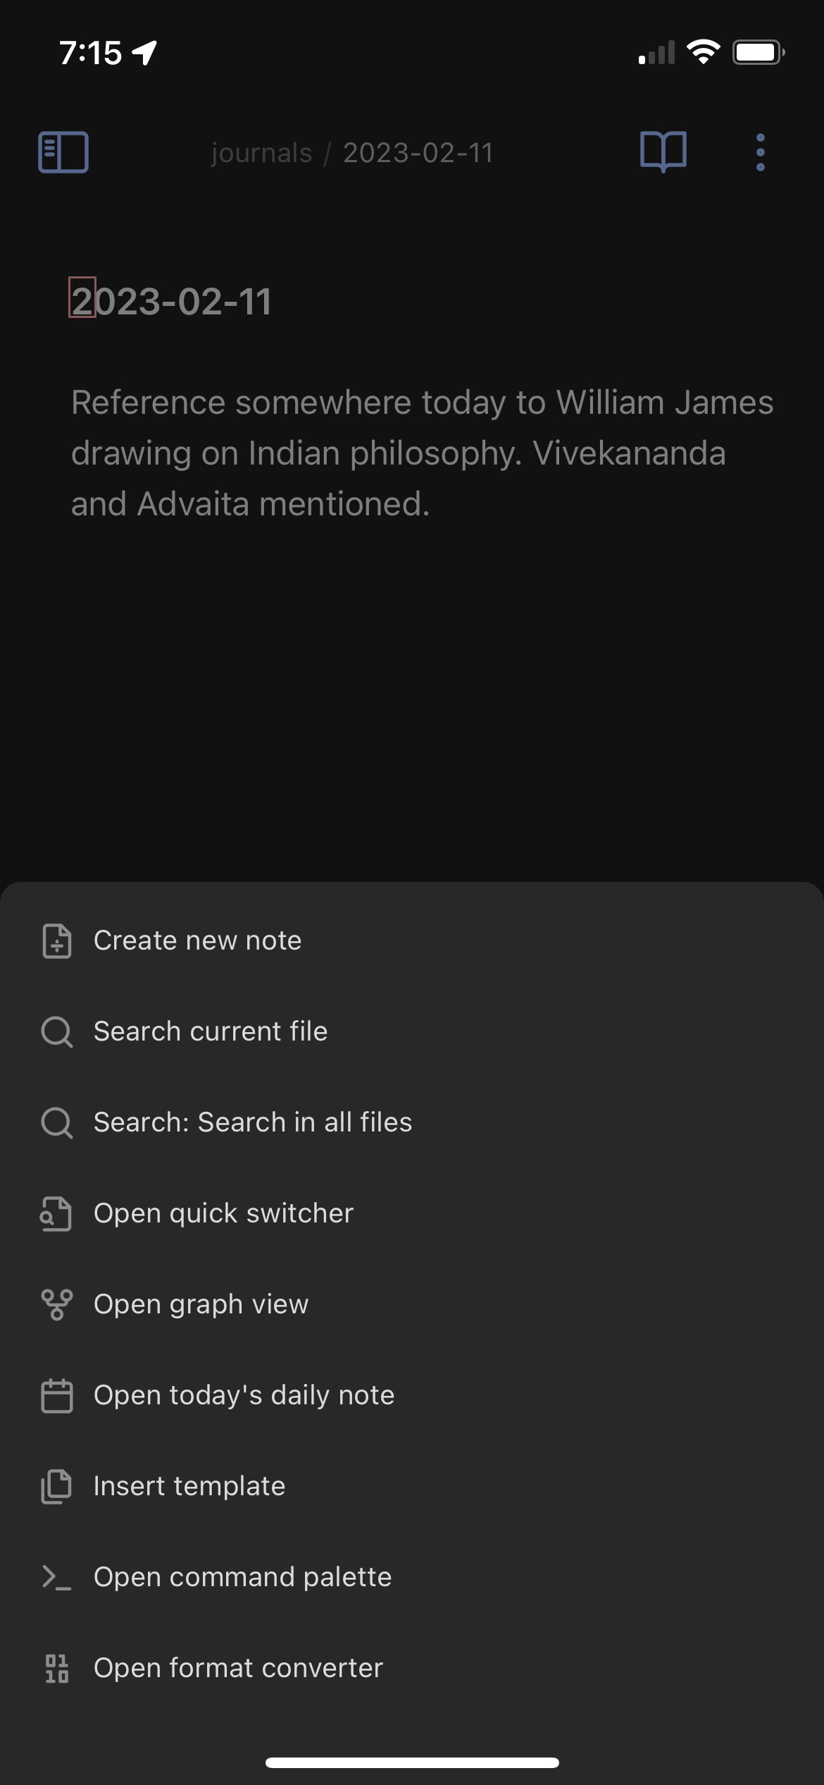Screen dimensions: 824x1785
Task: Tap the format converter binary icon
Action: click(x=57, y=1668)
